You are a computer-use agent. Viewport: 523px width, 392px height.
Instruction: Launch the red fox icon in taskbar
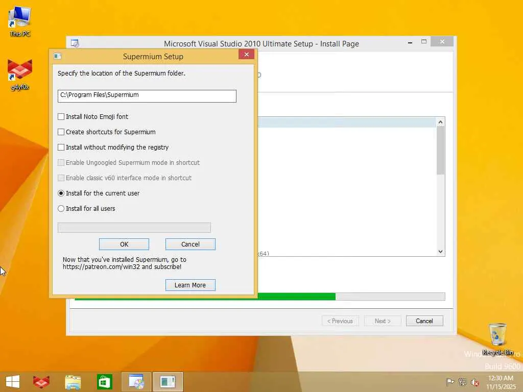(41, 382)
